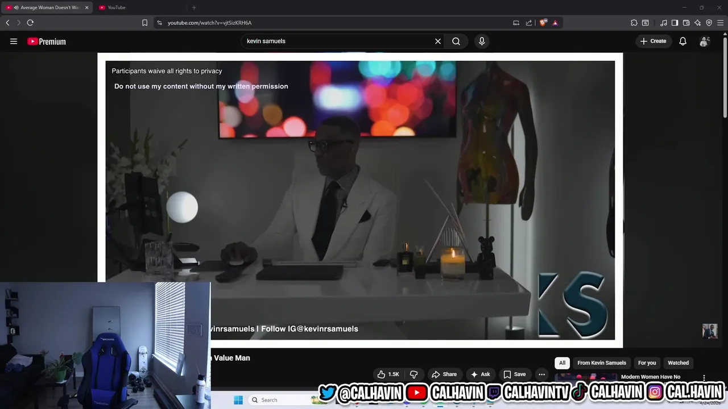Screen dimensions: 728x409
Task: Open Brave Shields lion icon
Action: click(x=543, y=23)
